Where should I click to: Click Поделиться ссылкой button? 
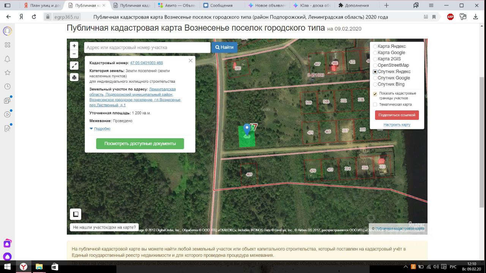tap(397, 115)
